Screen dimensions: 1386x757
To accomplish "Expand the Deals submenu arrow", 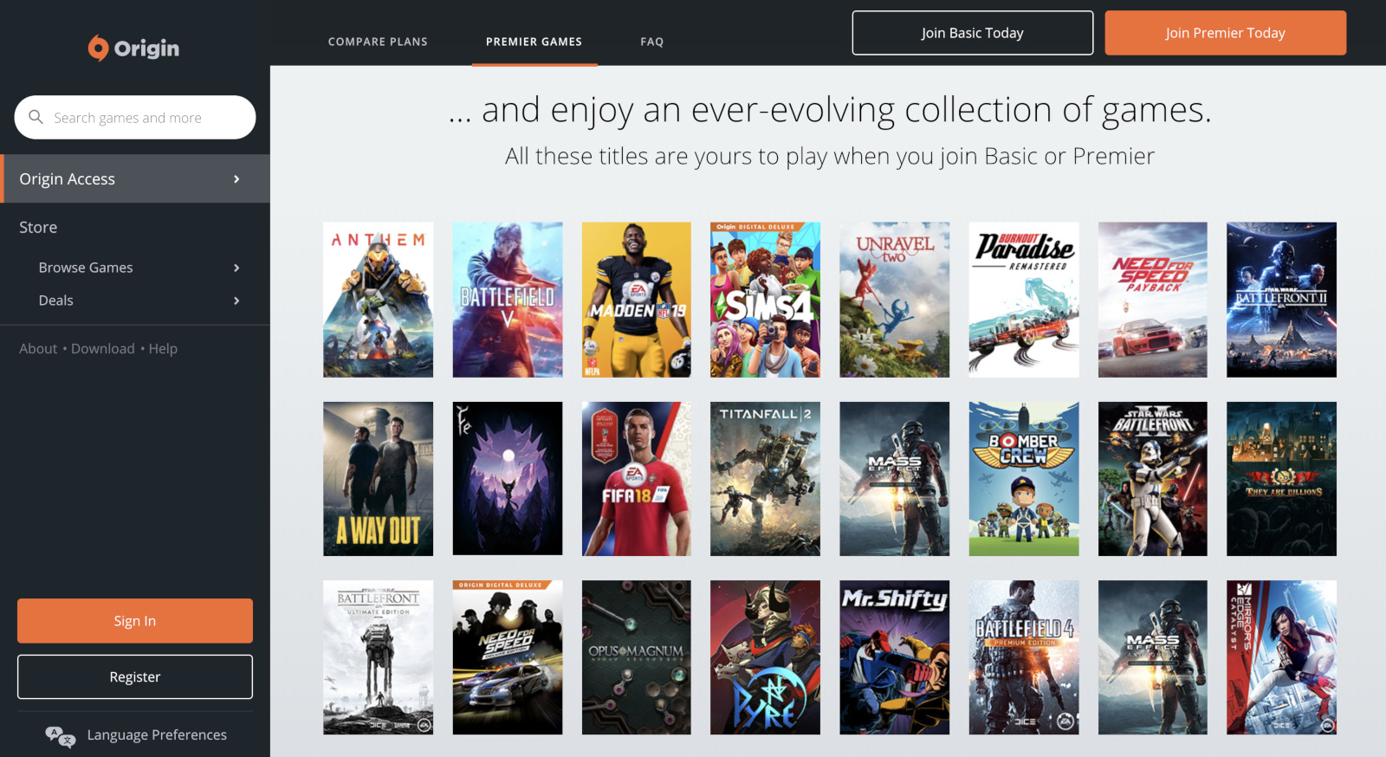I will point(236,301).
